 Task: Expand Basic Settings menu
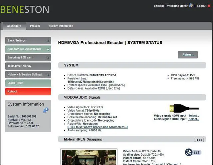(48, 41)
